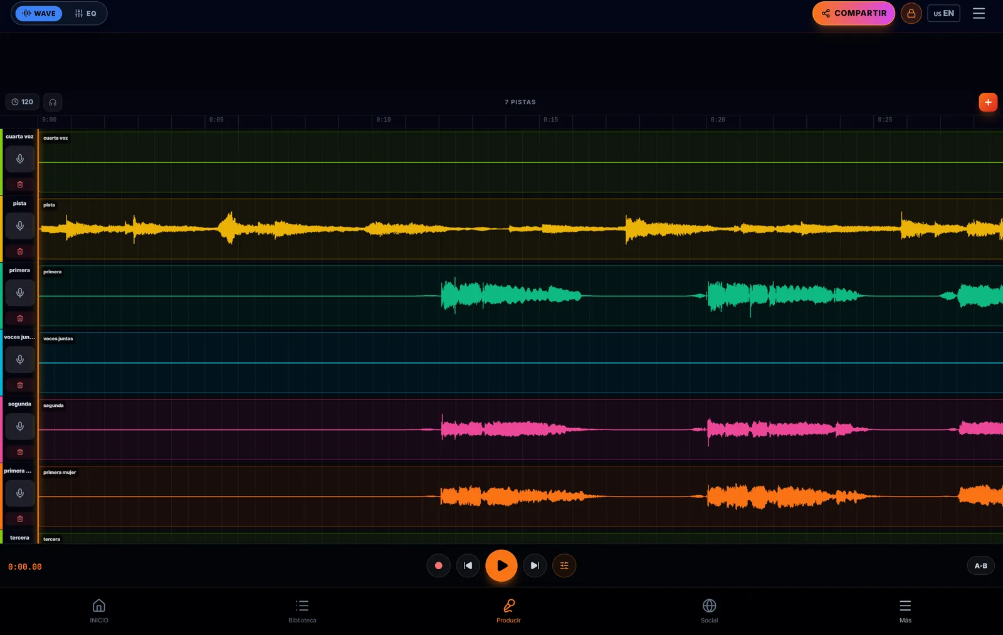
Task: Click the 0:10 timeline marker
Action: (384, 120)
